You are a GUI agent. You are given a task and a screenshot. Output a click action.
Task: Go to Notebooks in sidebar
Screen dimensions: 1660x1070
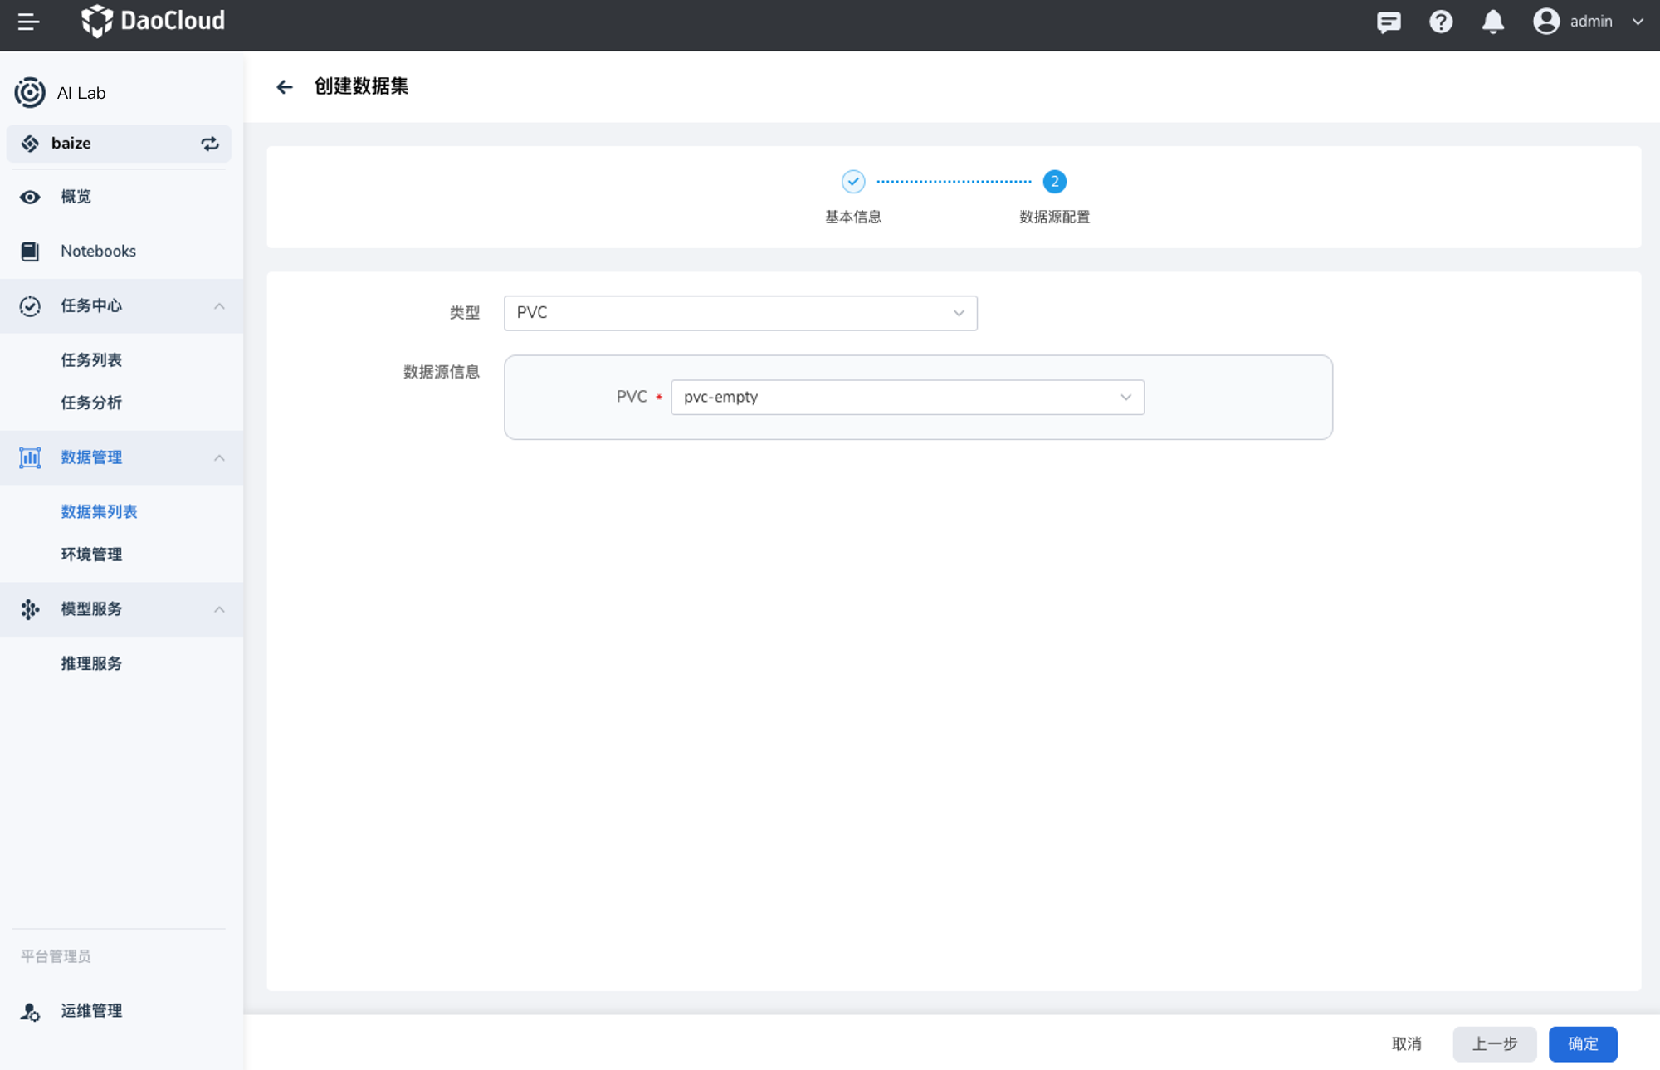coord(98,251)
